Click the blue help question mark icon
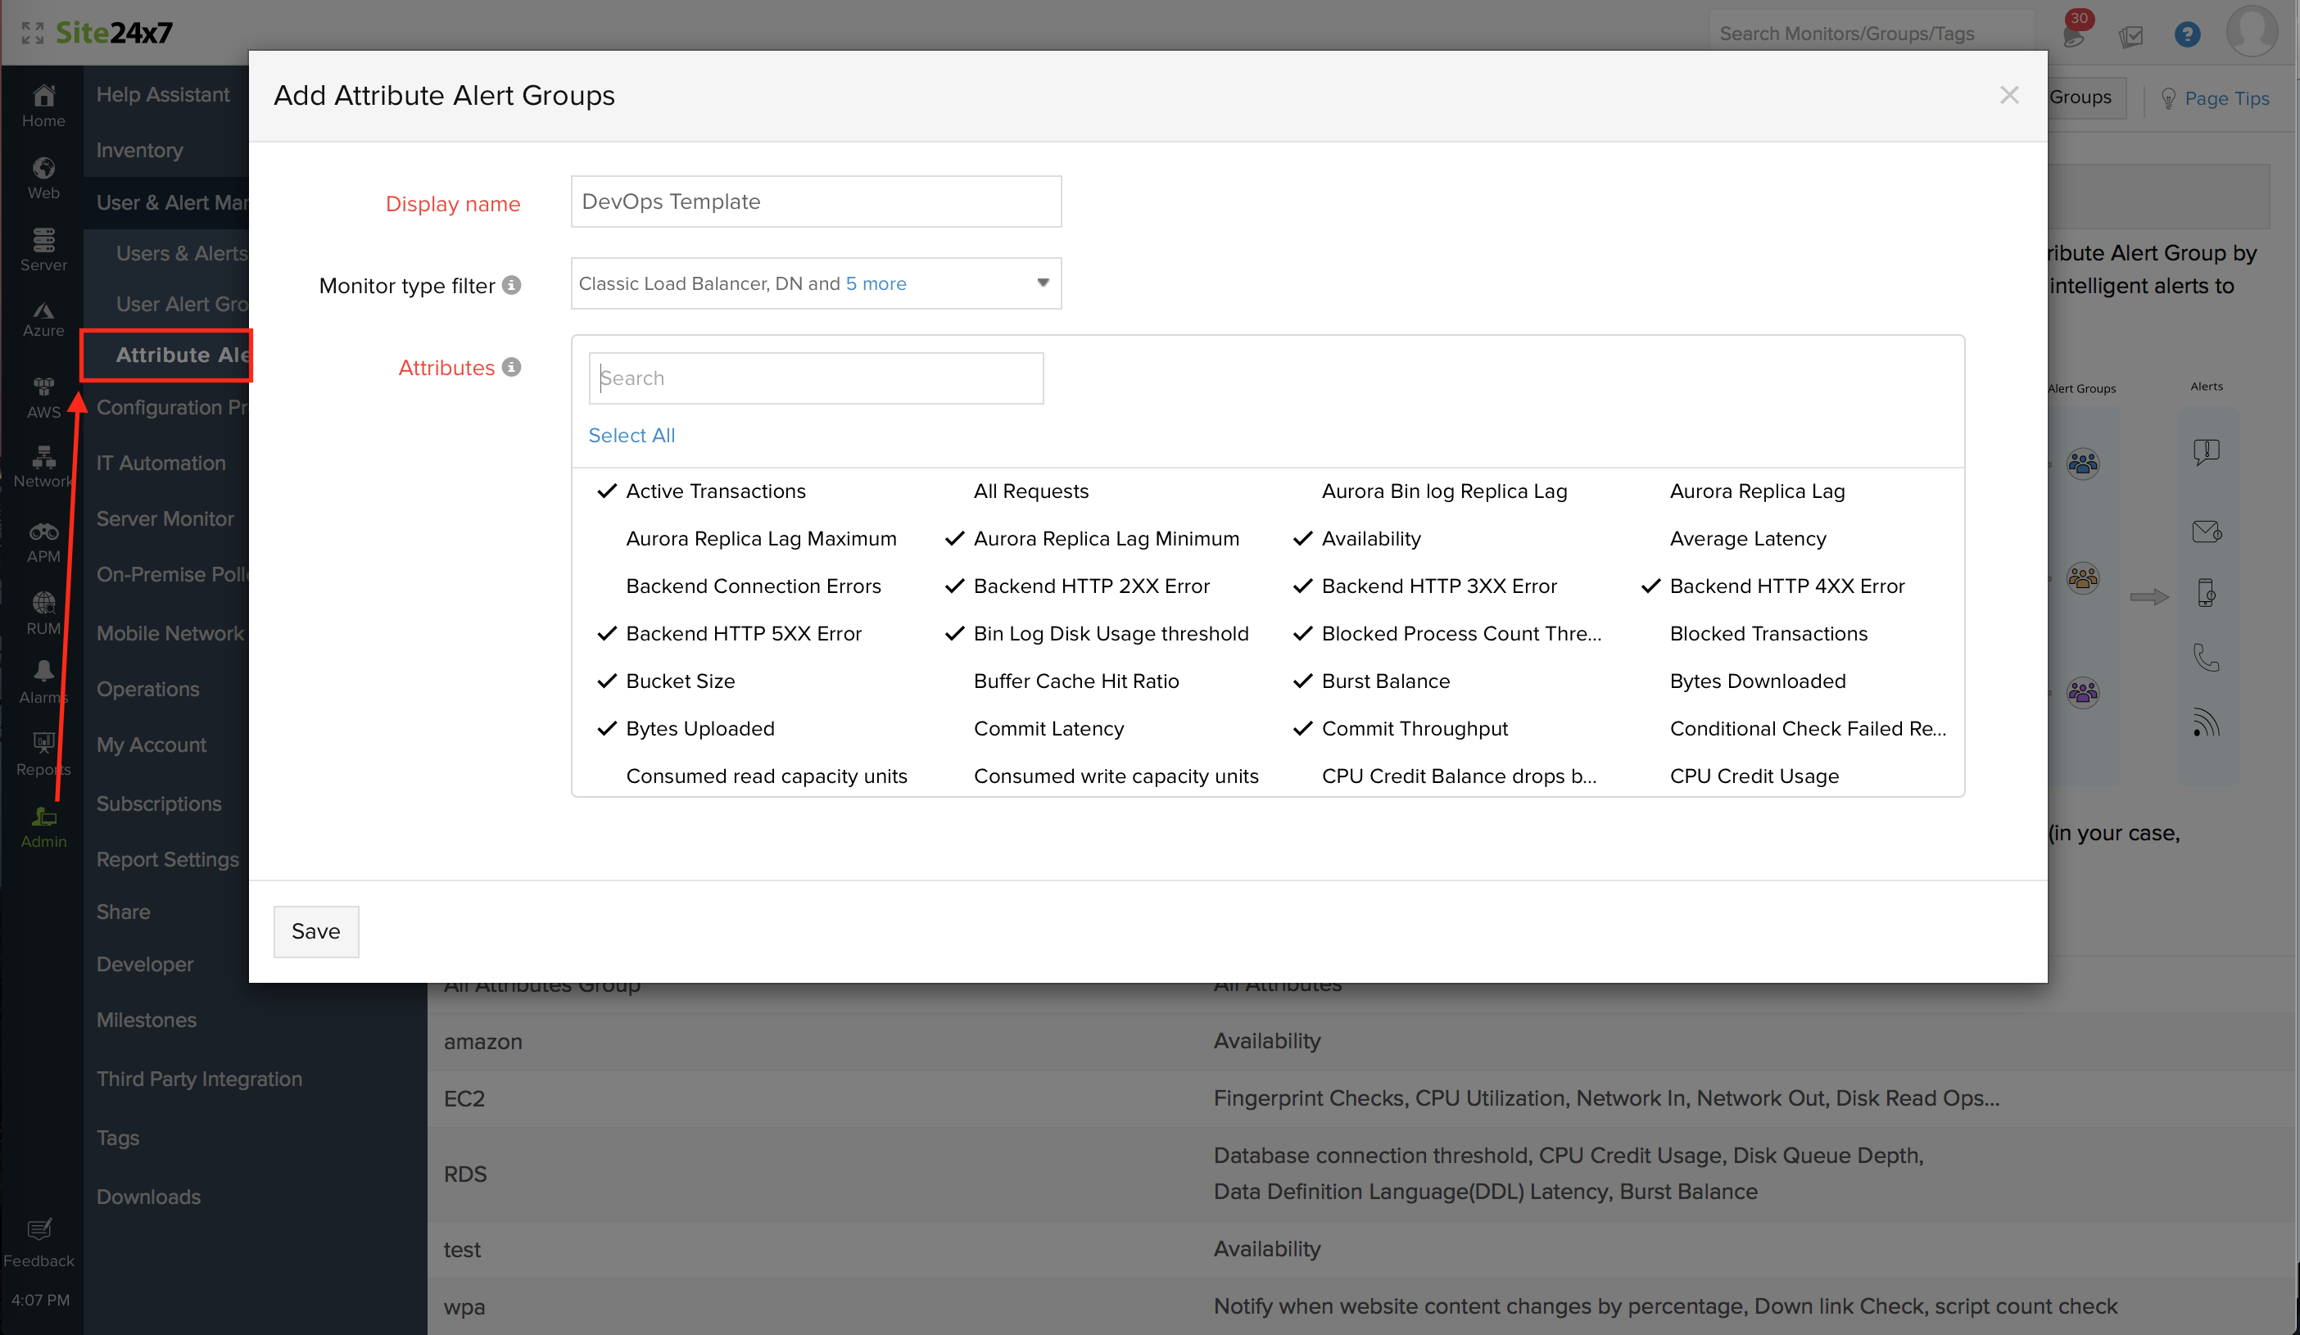This screenshot has width=2300, height=1335. (2187, 34)
